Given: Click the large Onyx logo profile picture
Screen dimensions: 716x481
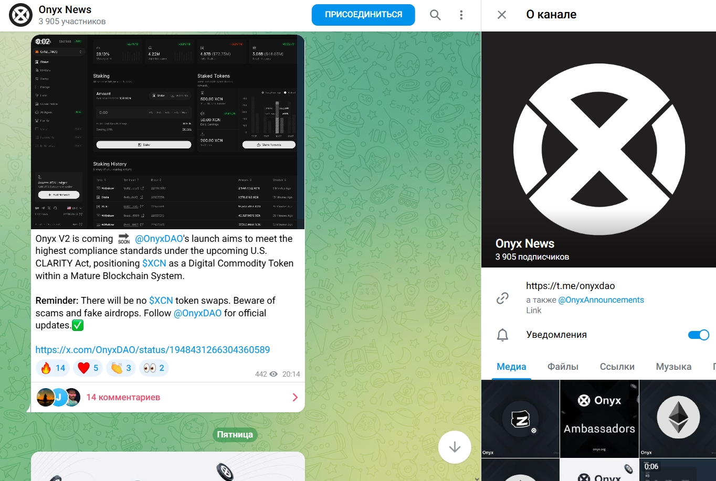Looking at the screenshot, I should tap(599, 149).
